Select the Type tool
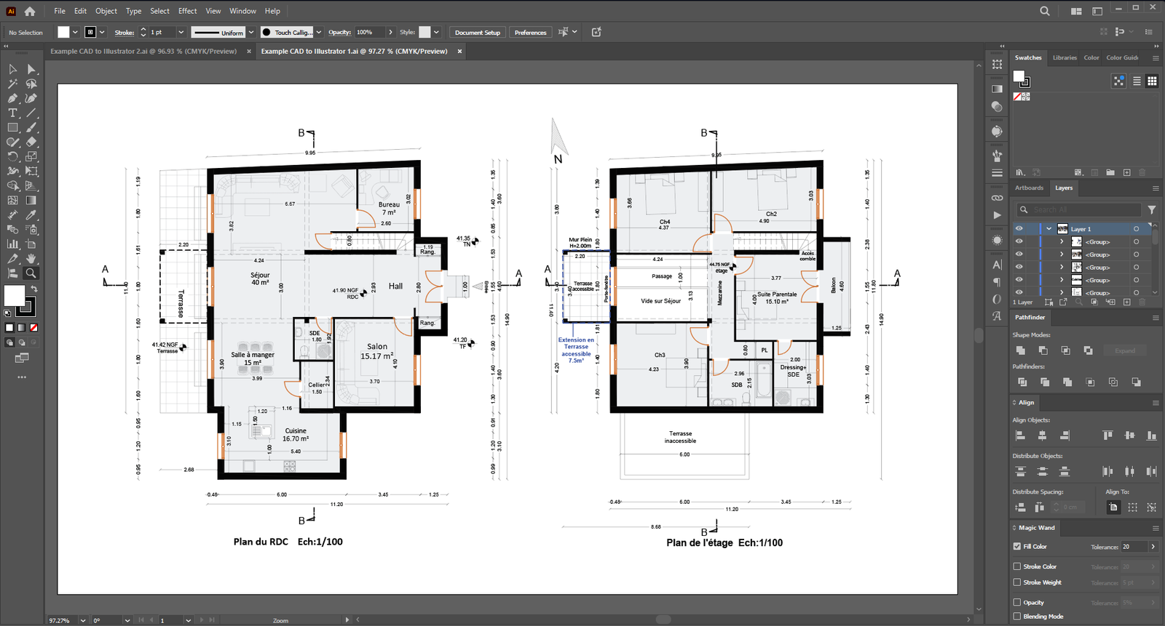1165x626 pixels. [12, 113]
